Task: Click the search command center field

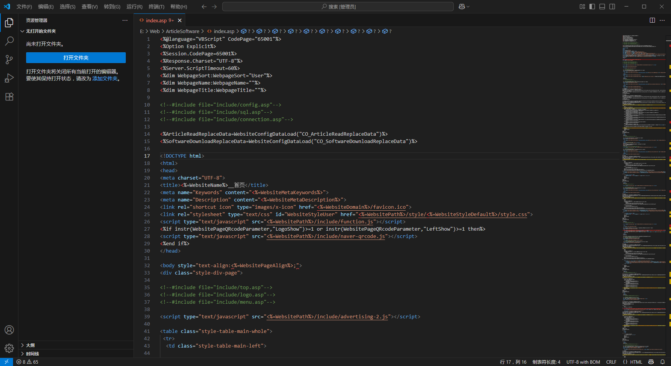Action: coord(338,7)
